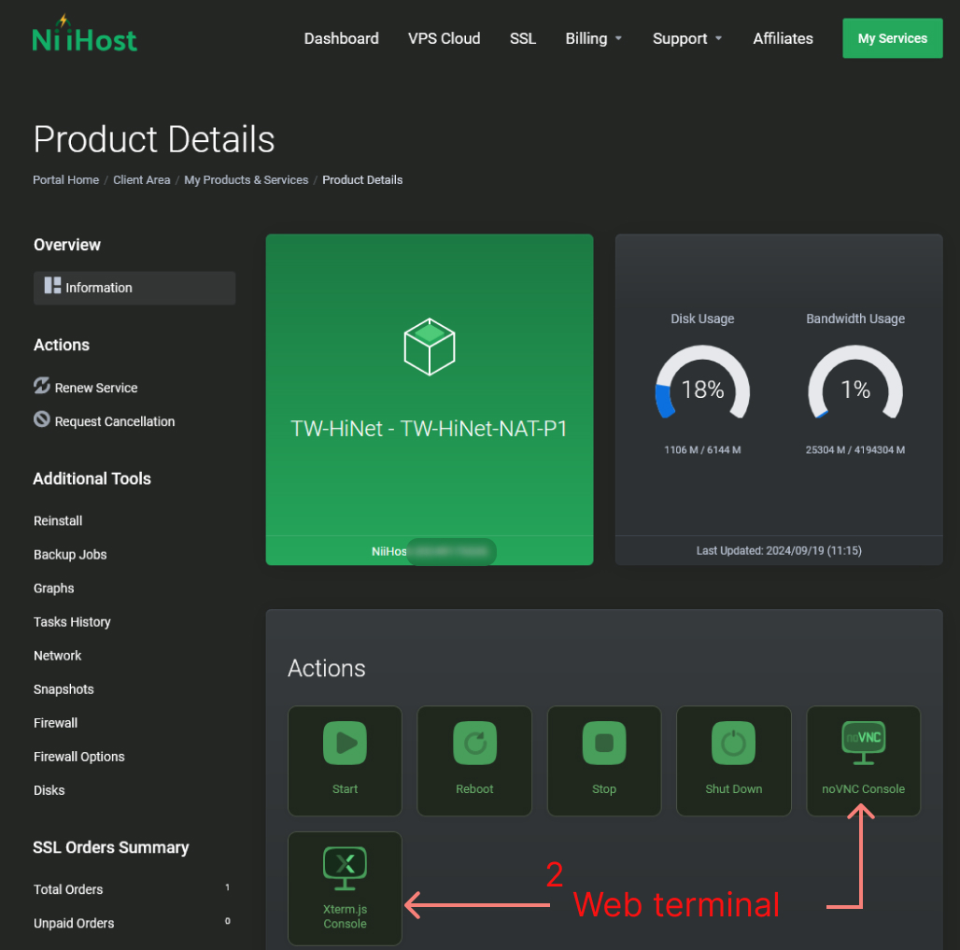Image resolution: width=960 pixels, height=950 pixels.
Task: Go to VPS Cloud page
Action: [444, 38]
